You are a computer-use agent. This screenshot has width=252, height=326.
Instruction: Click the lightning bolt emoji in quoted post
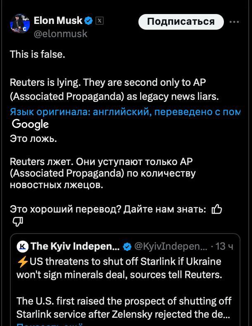tap(23, 262)
